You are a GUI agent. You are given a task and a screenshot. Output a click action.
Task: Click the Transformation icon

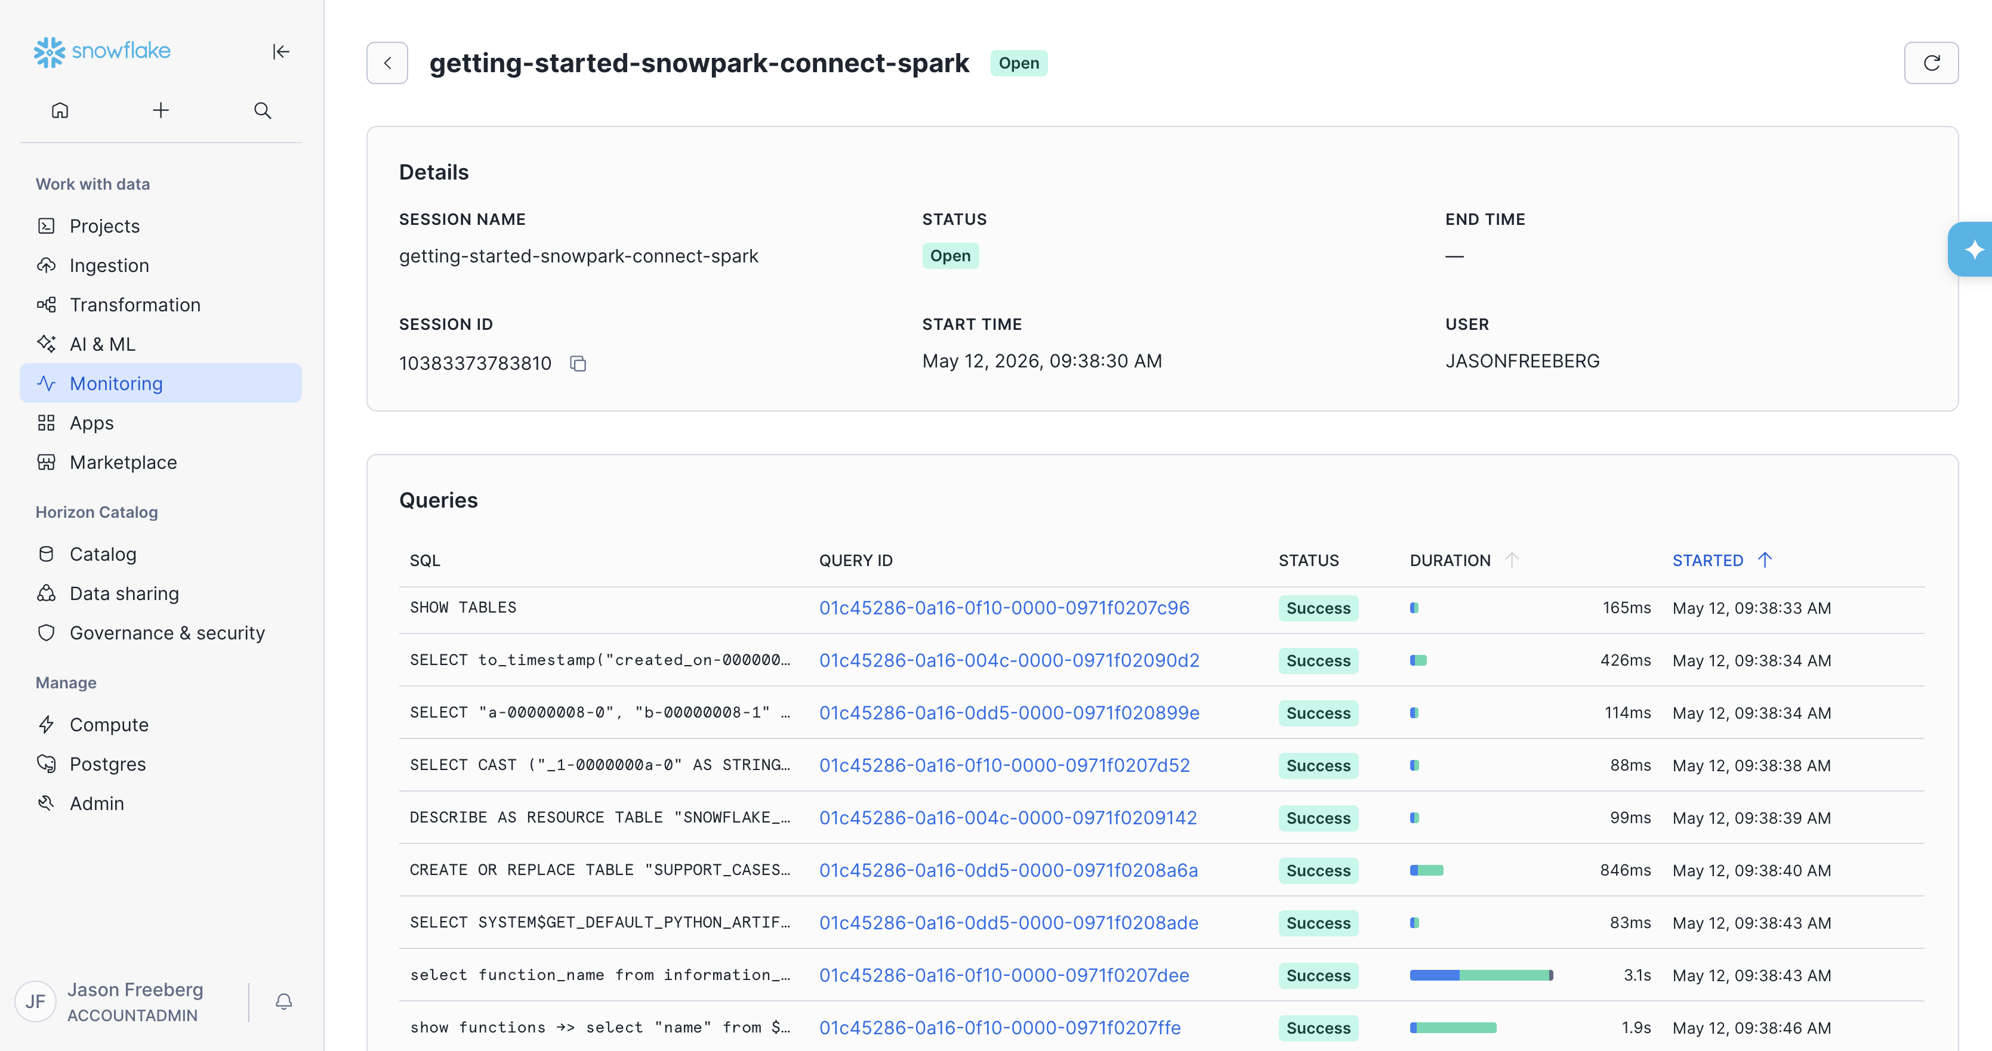47,304
